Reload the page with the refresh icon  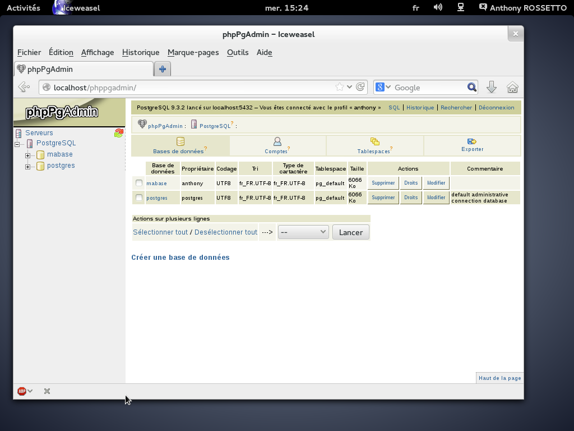[360, 87]
